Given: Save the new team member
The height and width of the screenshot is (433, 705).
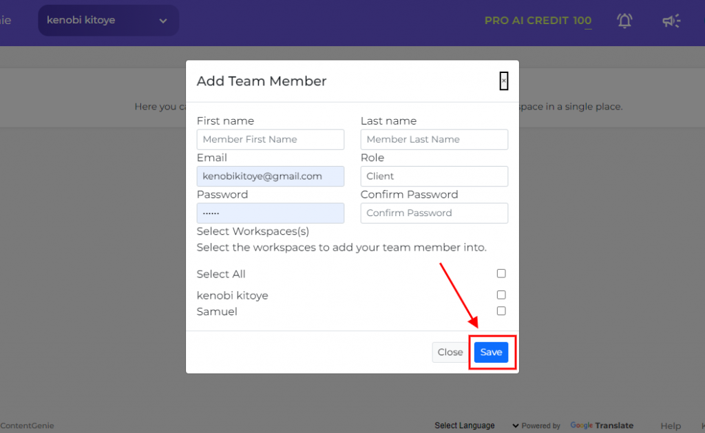Looking at the screenshot, I should click(491, 352).
